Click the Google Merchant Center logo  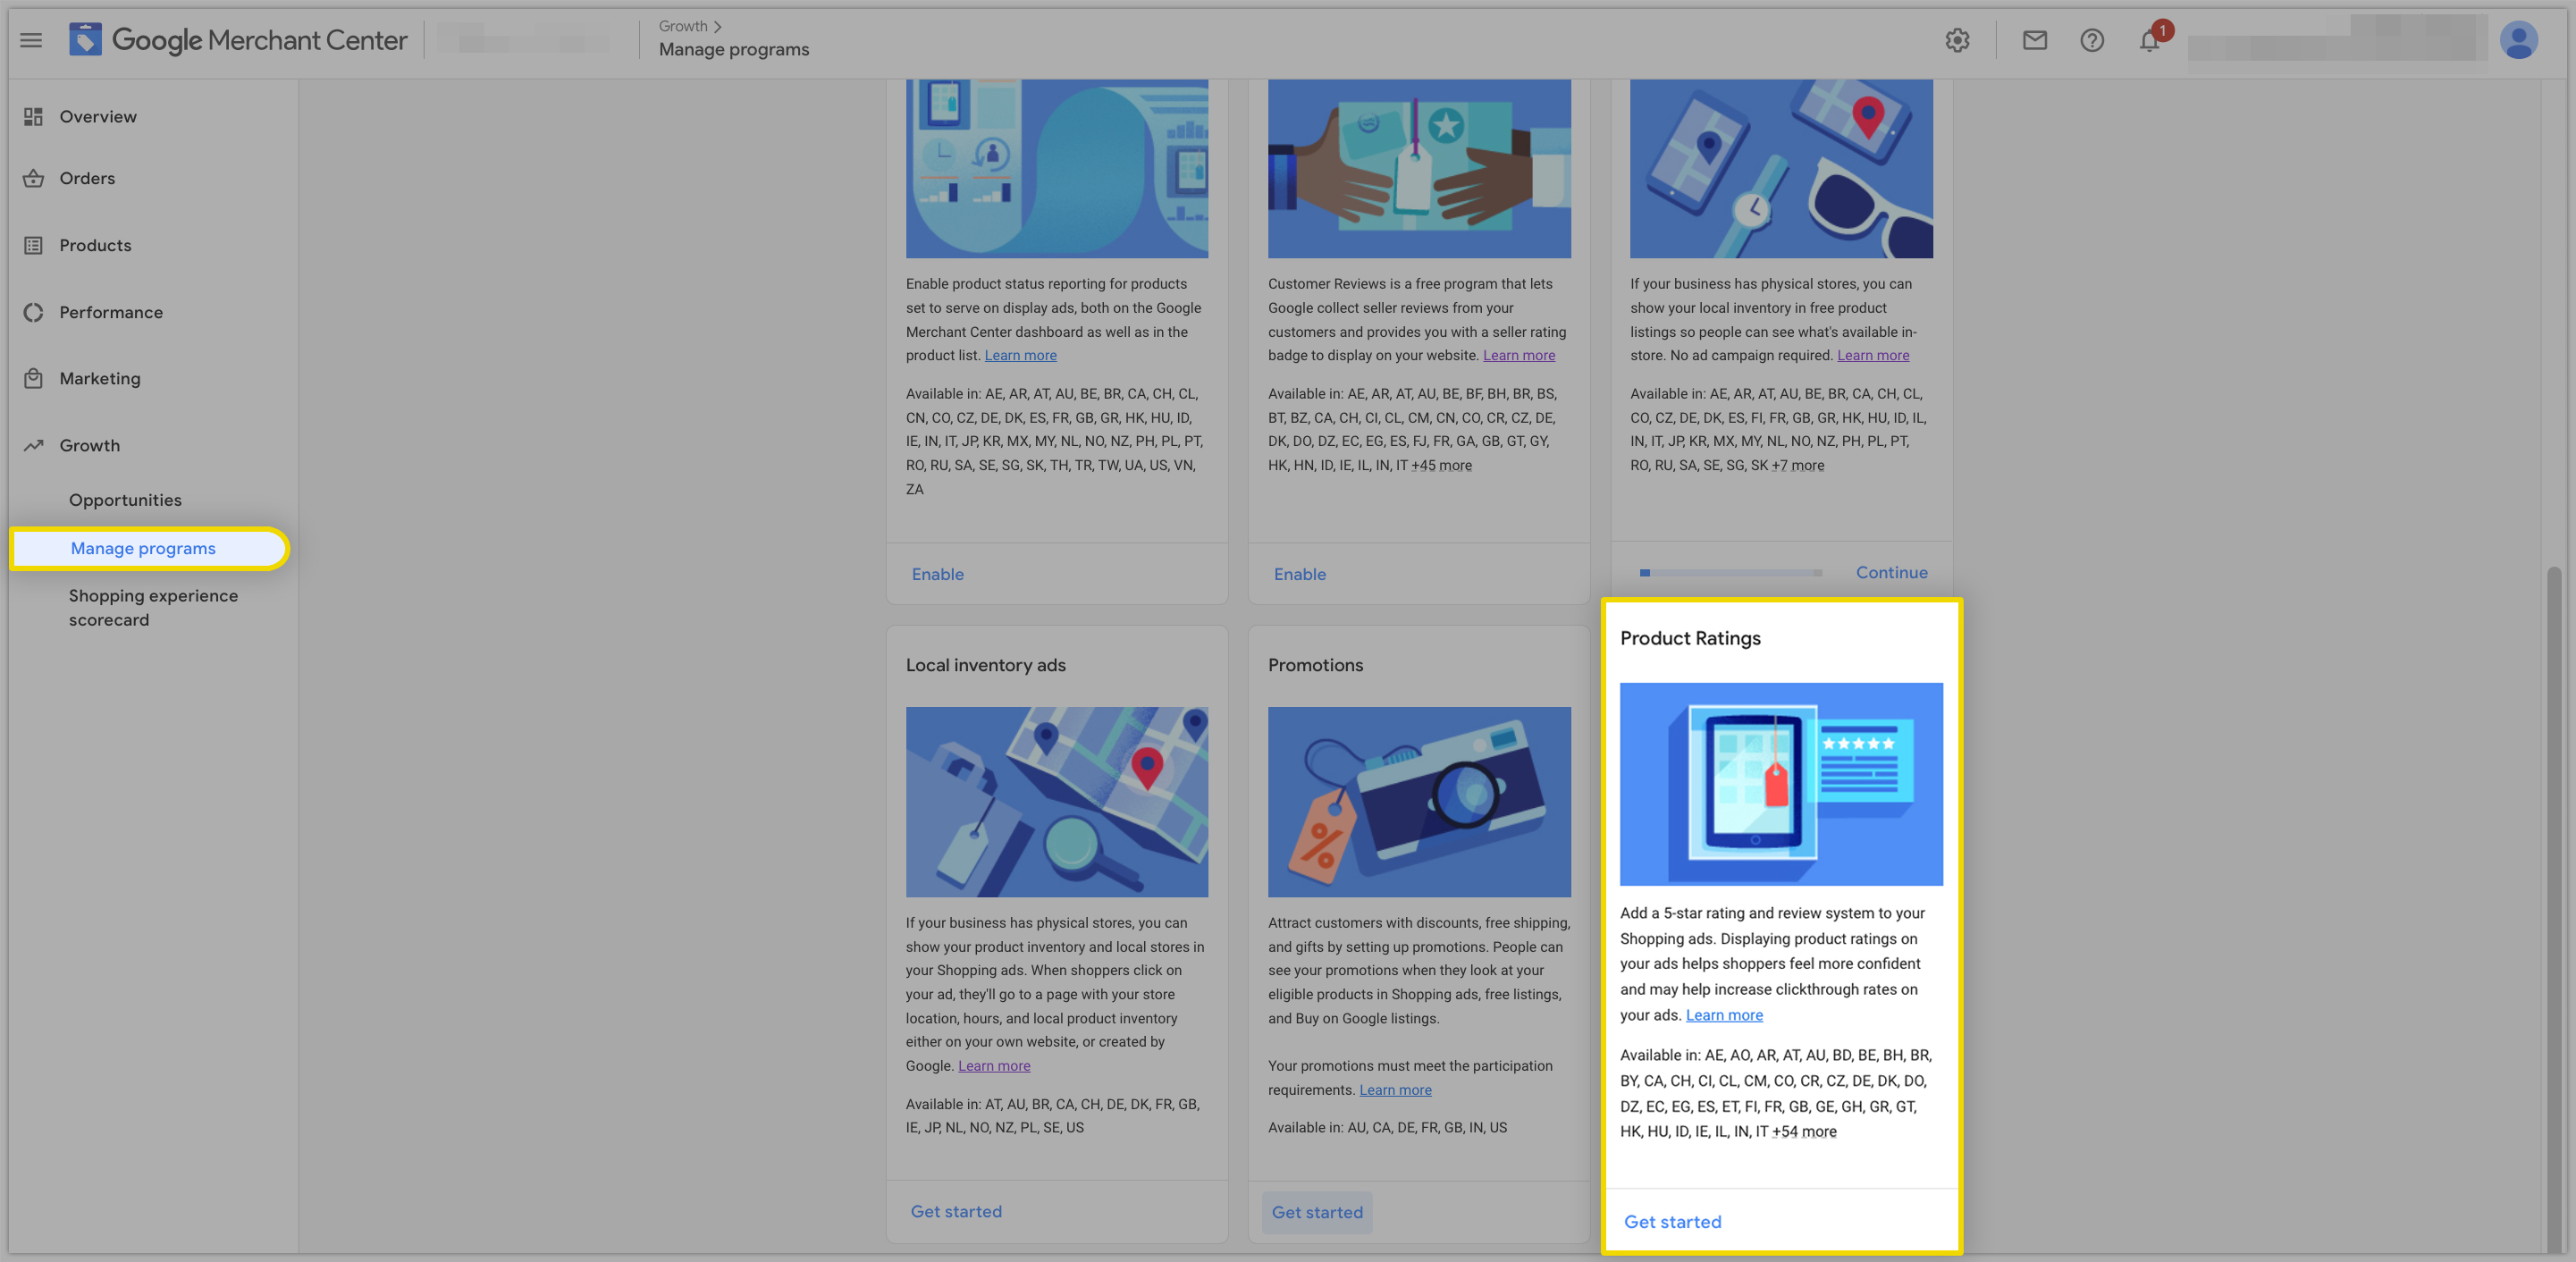[x=238, y=40]
